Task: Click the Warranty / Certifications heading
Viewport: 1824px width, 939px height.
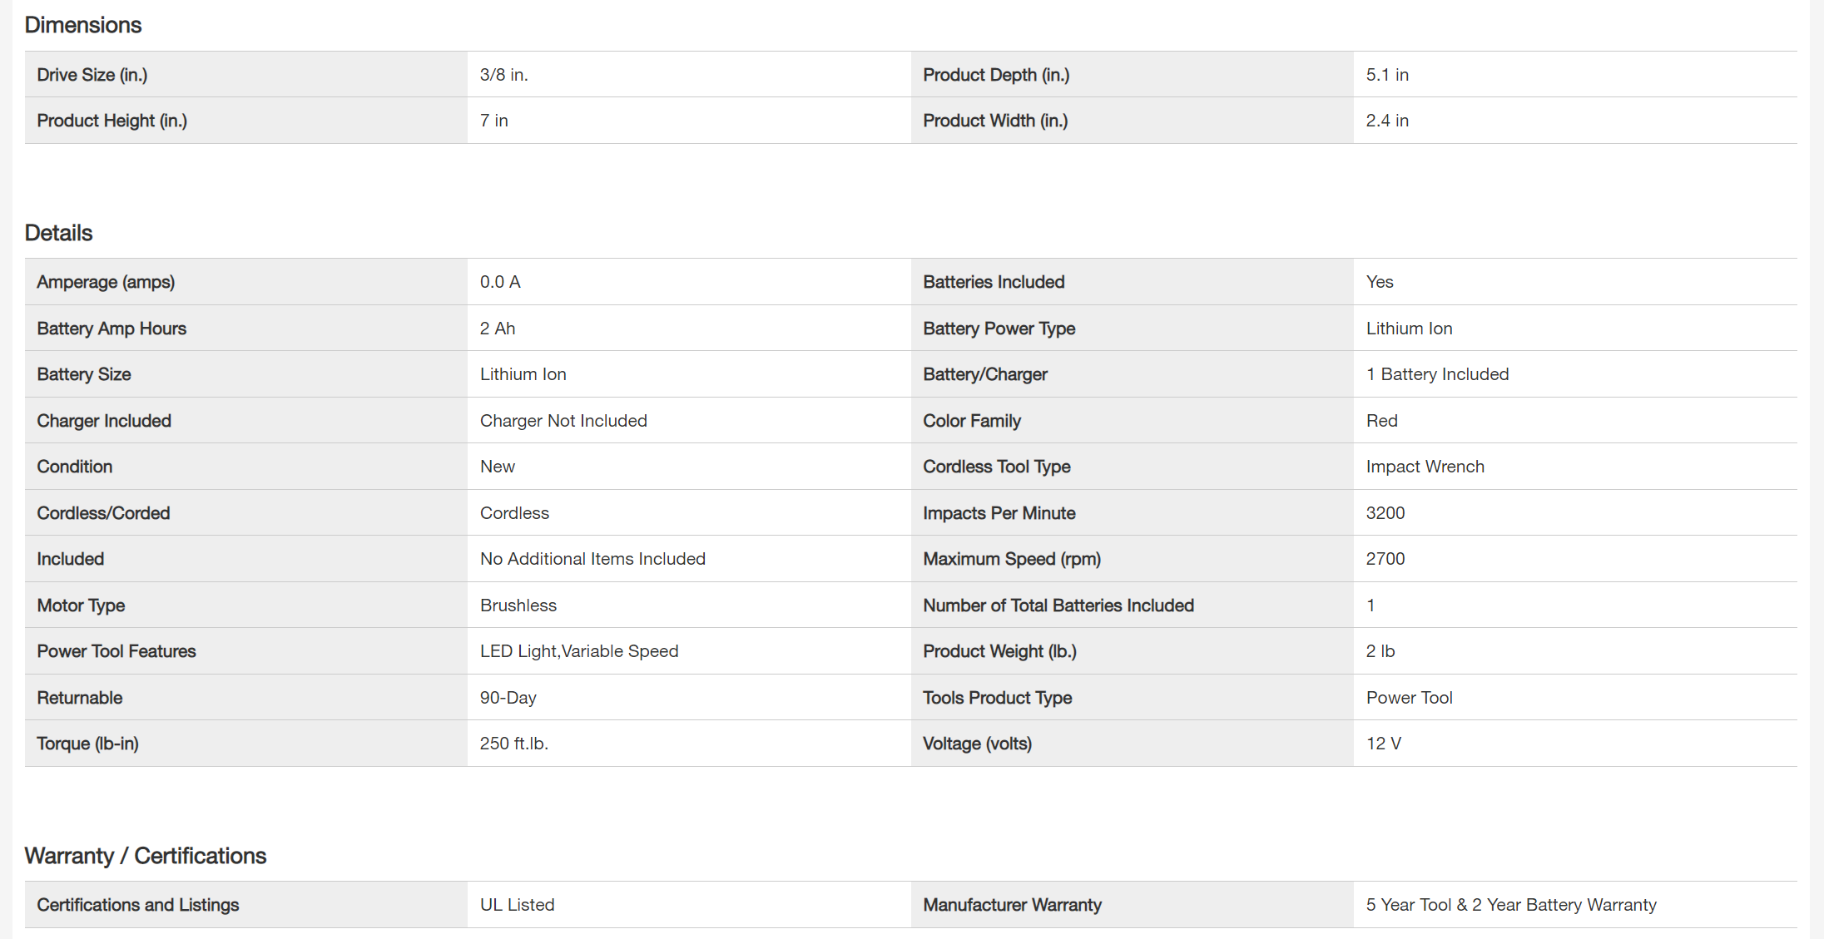Action: click(x=146, y=856)
